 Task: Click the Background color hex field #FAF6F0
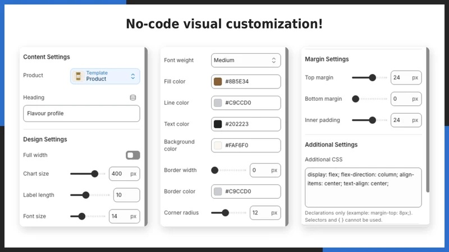coord(246,146)
